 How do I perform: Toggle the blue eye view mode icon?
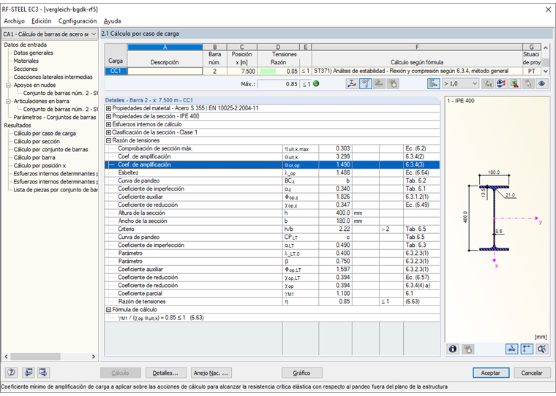coord(542,83)
